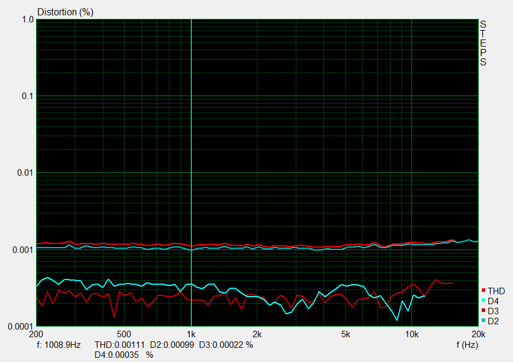This screenshot has width=513, height=362.
Task: Click the 200 x-axis tick label
Action: pos(36,334)
